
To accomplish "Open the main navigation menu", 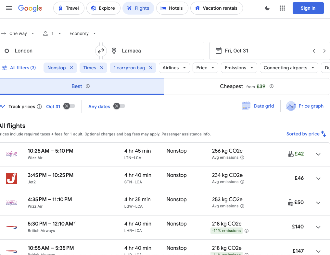I will [x=9, y=8].
